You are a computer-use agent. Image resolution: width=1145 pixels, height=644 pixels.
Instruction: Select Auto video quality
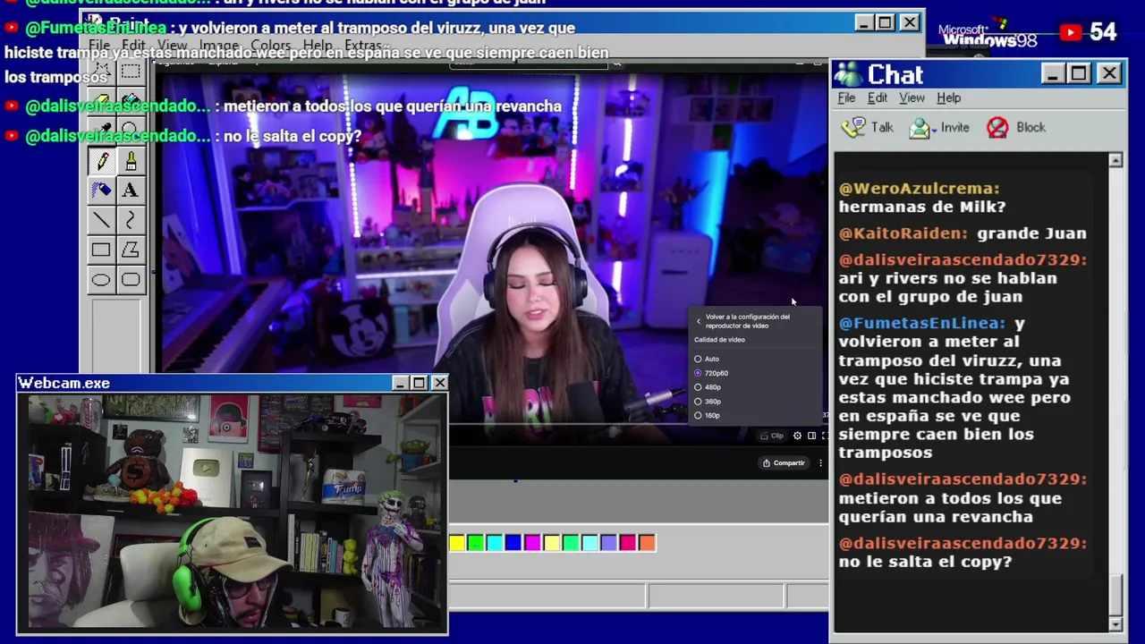707,359
